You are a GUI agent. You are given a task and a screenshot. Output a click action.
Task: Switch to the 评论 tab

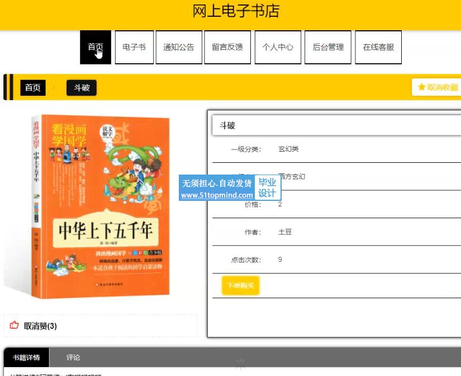pos(73,358)
